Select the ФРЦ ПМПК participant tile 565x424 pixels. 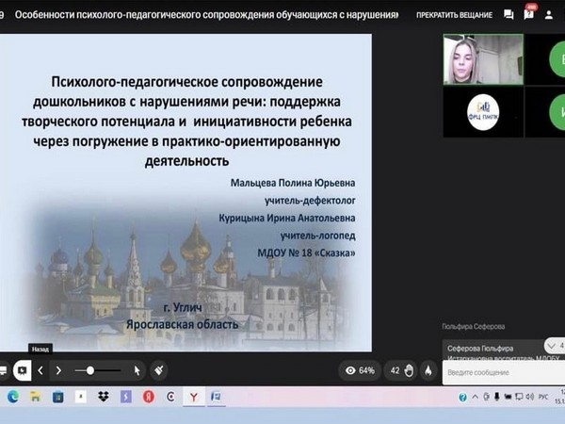(483, 112)
